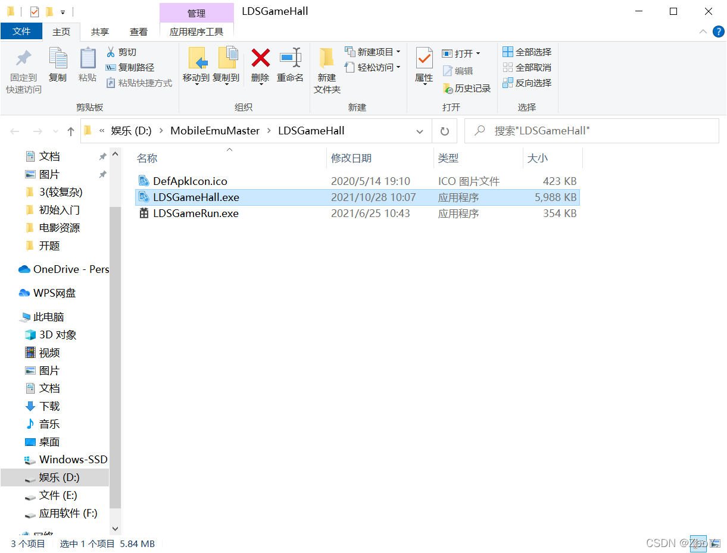727x553 pixels.
Task: Click Invert selection in ribbon
Action: [x=527, y=83]
